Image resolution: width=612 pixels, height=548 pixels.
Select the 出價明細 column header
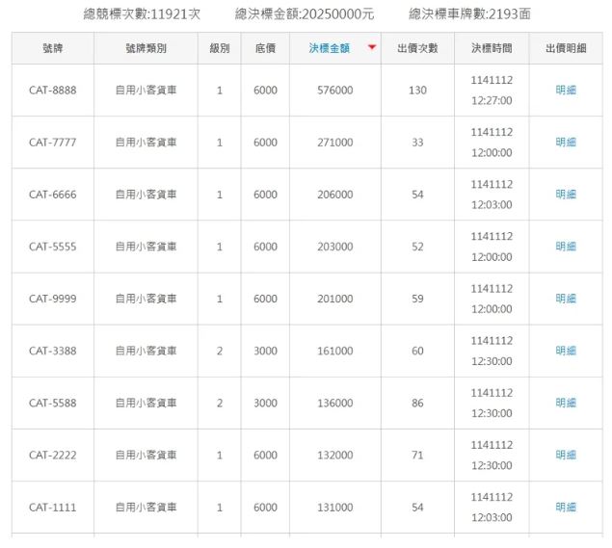[566, 48]
